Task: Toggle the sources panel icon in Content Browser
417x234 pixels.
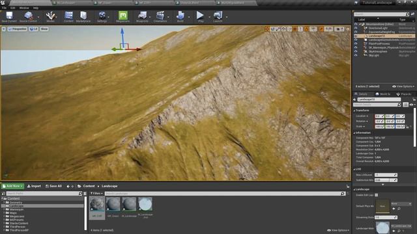Action: pos(3,194)
